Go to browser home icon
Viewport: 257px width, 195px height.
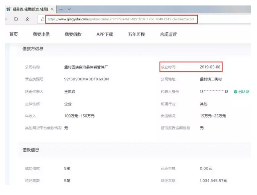(x=27, y=19)
